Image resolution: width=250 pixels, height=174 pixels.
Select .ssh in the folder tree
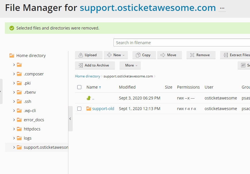click(27, 101)
